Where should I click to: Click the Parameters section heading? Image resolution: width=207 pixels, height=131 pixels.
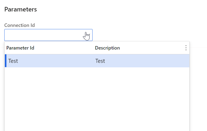[x=21, y=9]
